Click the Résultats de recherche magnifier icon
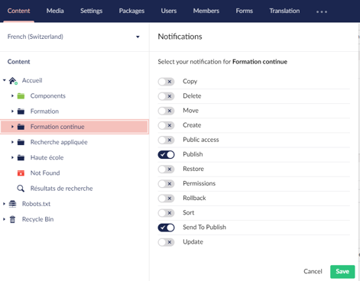Screen dimensions: 360x281 click(x=21, y=189)
